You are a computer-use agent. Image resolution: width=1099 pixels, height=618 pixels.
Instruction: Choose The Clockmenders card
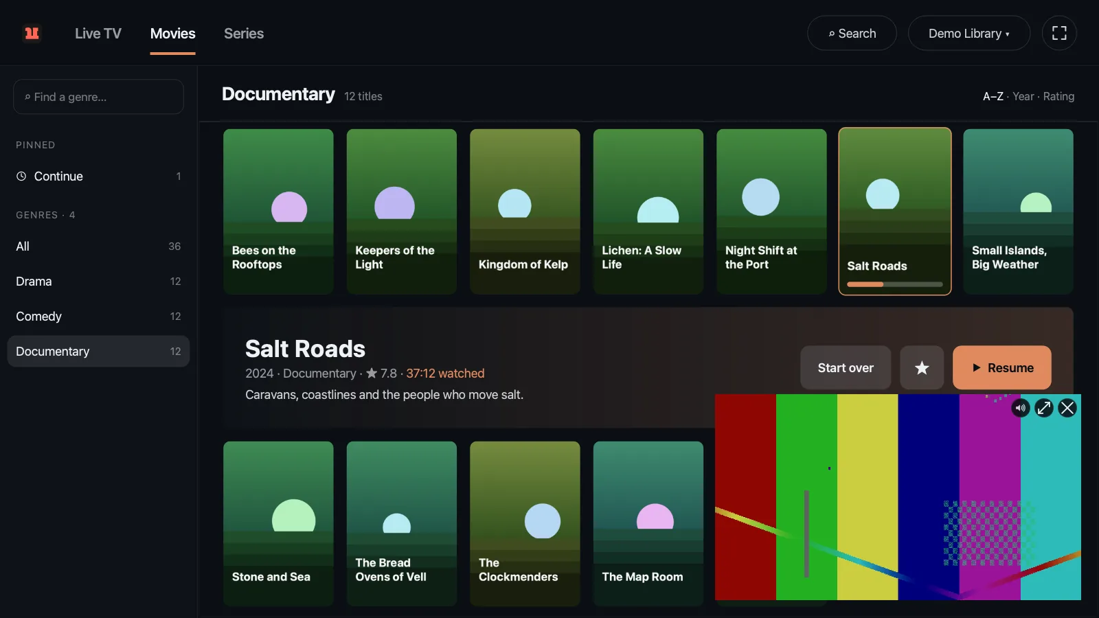point(525,524)
